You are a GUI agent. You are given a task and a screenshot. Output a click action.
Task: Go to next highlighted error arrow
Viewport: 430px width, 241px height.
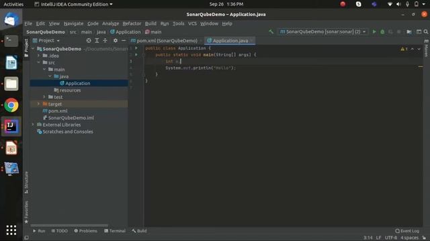(419, 49)
